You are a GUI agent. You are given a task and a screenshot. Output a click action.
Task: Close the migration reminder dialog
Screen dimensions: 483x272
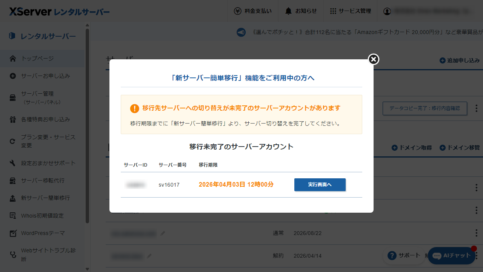[x=373, y=59]
